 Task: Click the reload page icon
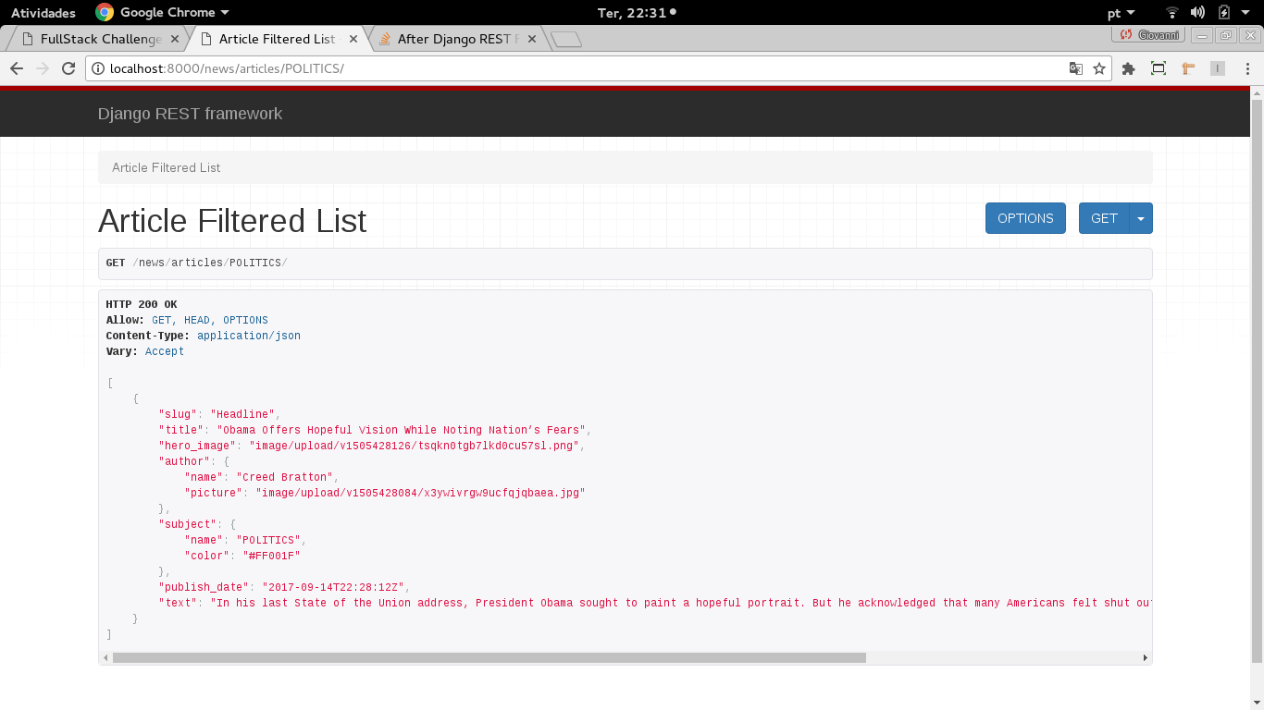[x=68, y=68]
